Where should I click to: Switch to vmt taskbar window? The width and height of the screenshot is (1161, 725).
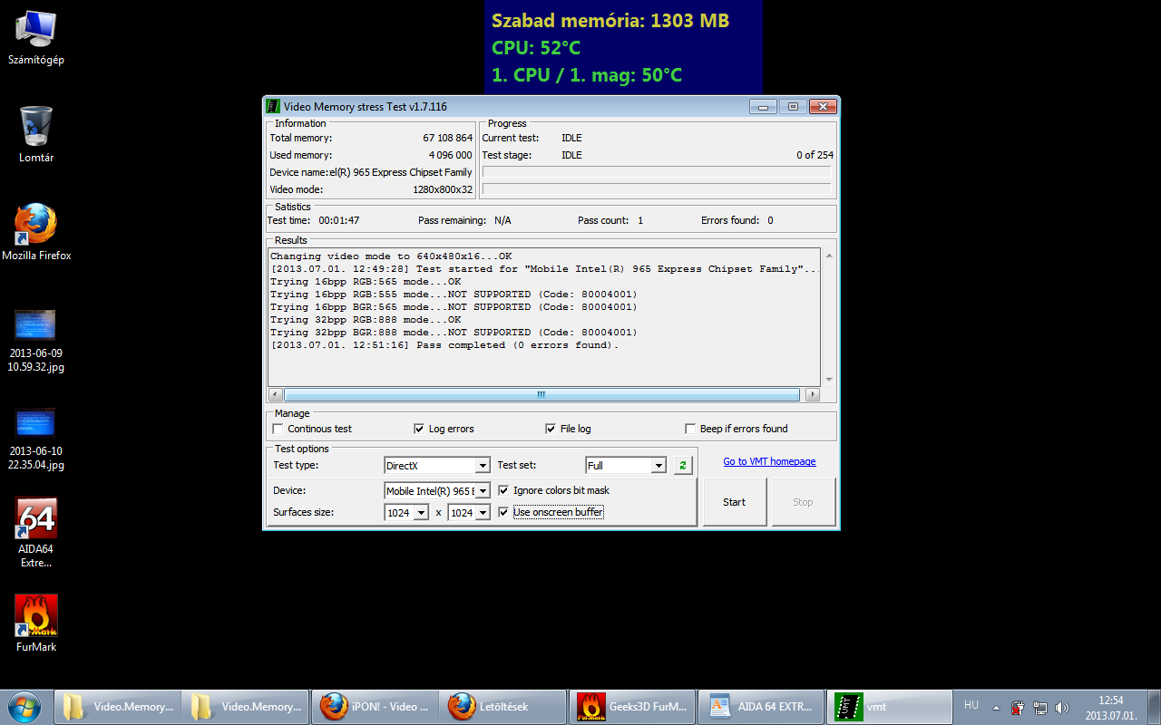click(x=892, y=707)
